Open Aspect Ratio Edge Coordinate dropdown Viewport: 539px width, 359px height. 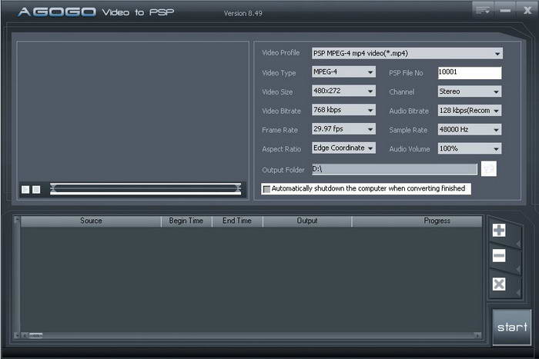click(x=343, y=148)
